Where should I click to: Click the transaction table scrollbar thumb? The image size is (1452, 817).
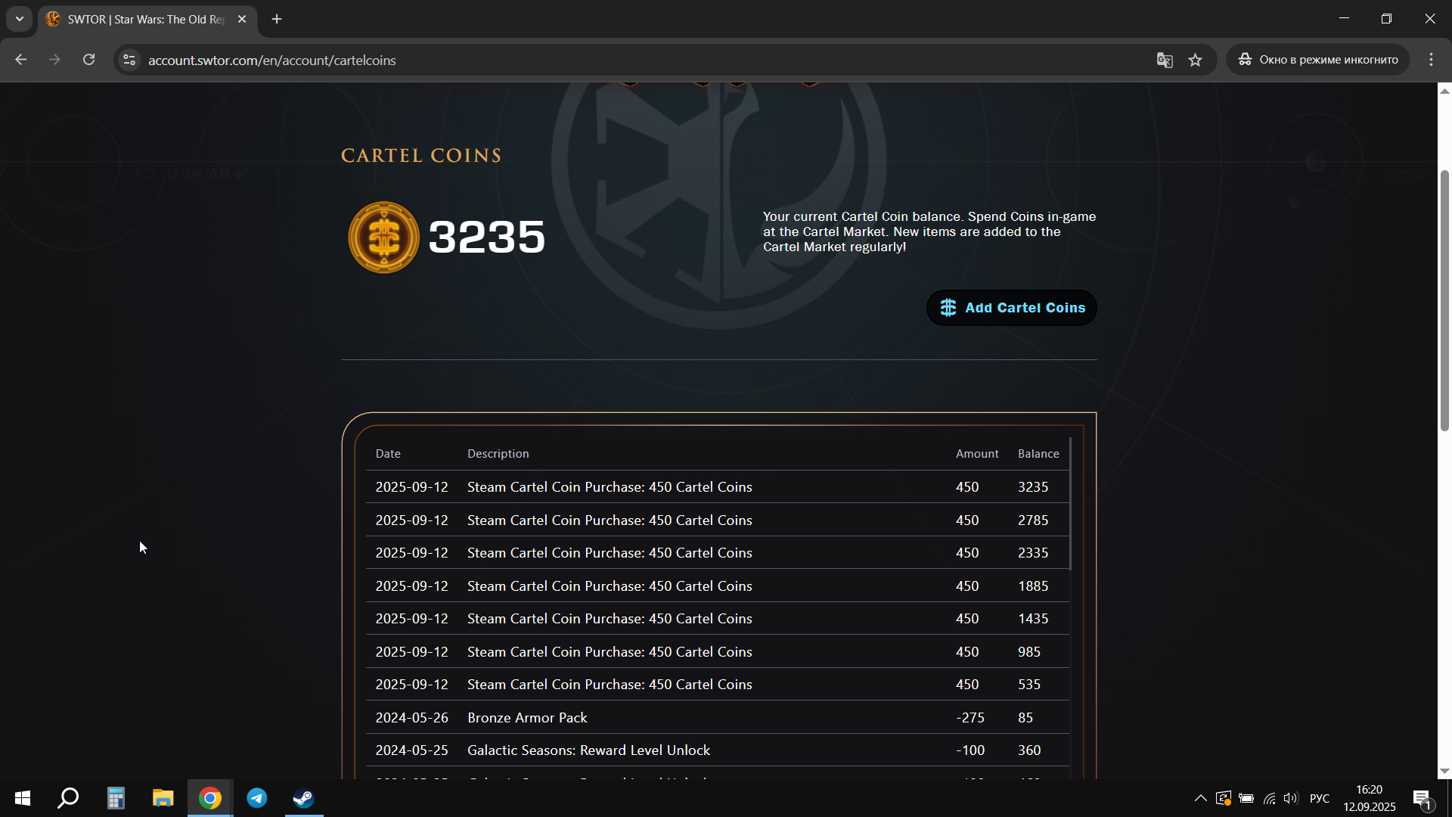(1070, 503)
